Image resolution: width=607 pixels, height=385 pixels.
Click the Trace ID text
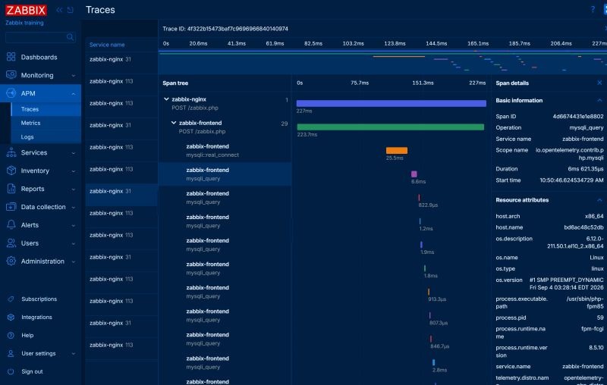click(225, 29)
